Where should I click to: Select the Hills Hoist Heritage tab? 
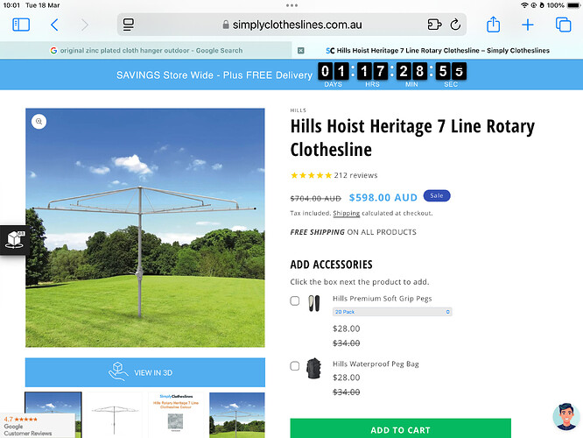438,50
